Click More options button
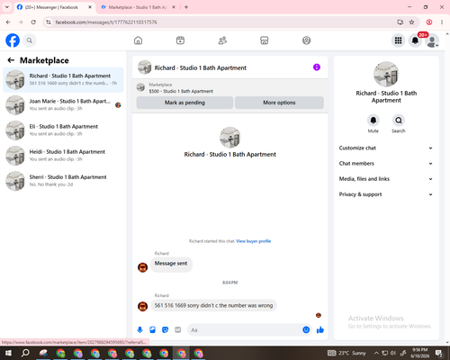This screenshot has height=360, width=450. pos(279,103)
